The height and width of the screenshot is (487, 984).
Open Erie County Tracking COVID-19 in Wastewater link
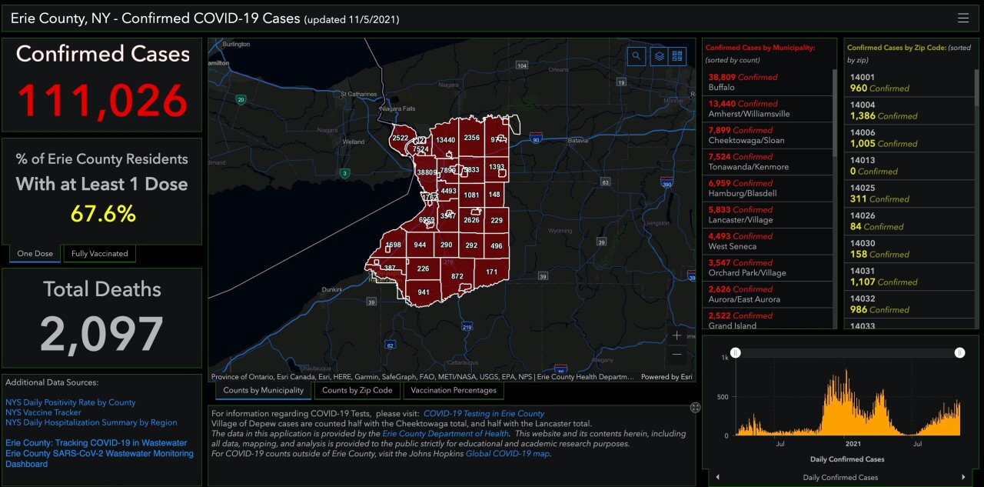pos(96,443)
